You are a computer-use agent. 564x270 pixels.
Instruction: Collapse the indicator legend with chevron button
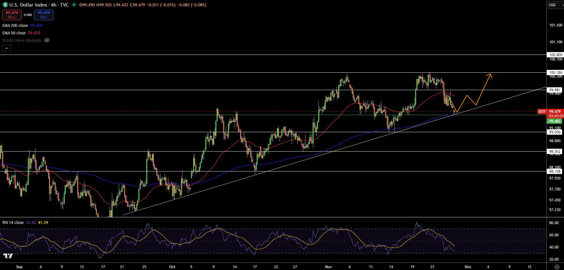pyautogui.click(x=7, y=48)
